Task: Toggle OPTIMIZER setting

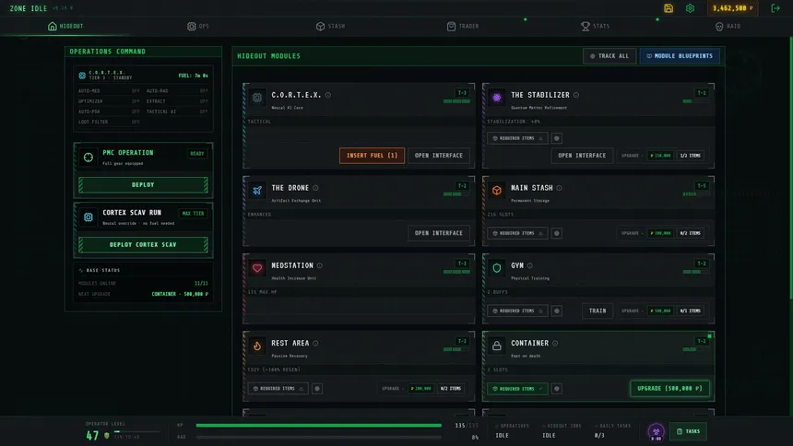Action: pos(109,101)
